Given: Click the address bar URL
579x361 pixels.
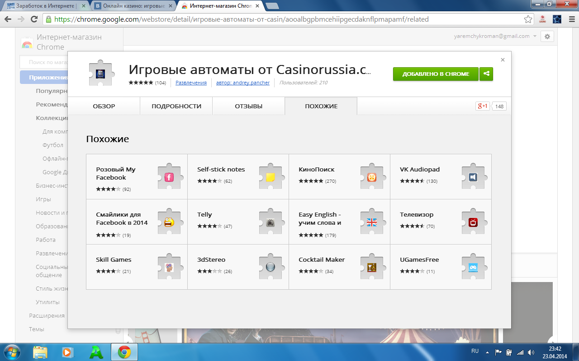Looking at the screenshot, I should point(242,19).
